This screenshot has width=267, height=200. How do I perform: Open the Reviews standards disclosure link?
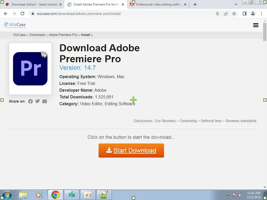241,121
